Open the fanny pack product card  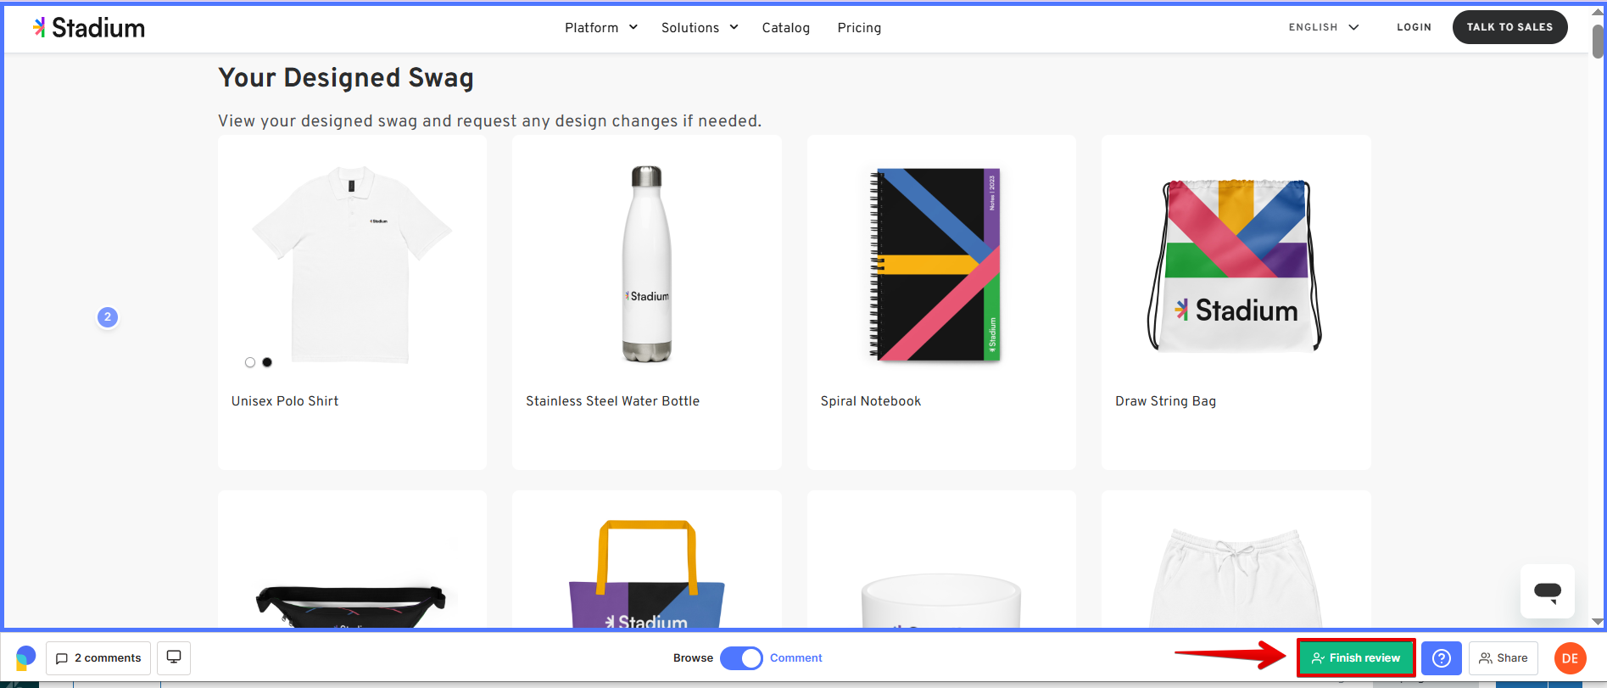[x=352, y=560]
